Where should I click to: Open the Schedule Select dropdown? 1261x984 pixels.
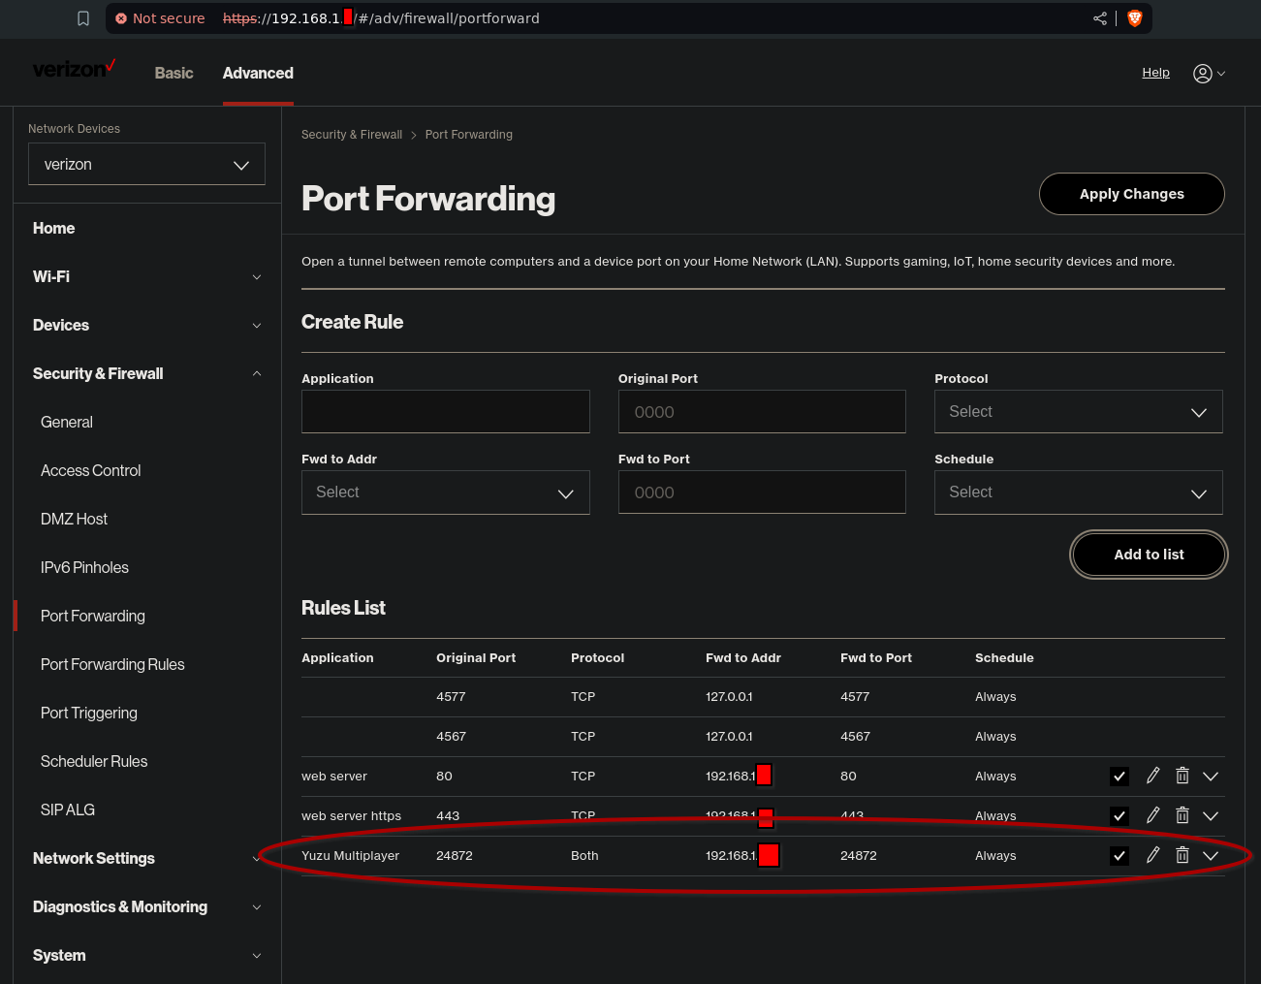[1078, 492]
